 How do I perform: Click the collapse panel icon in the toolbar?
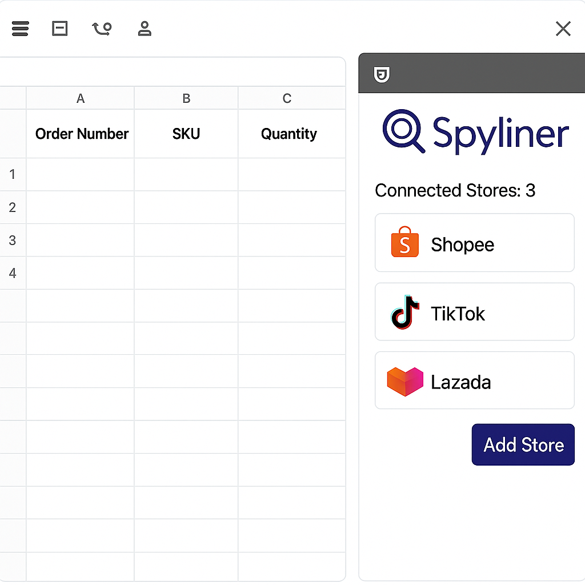click(59, 29)
